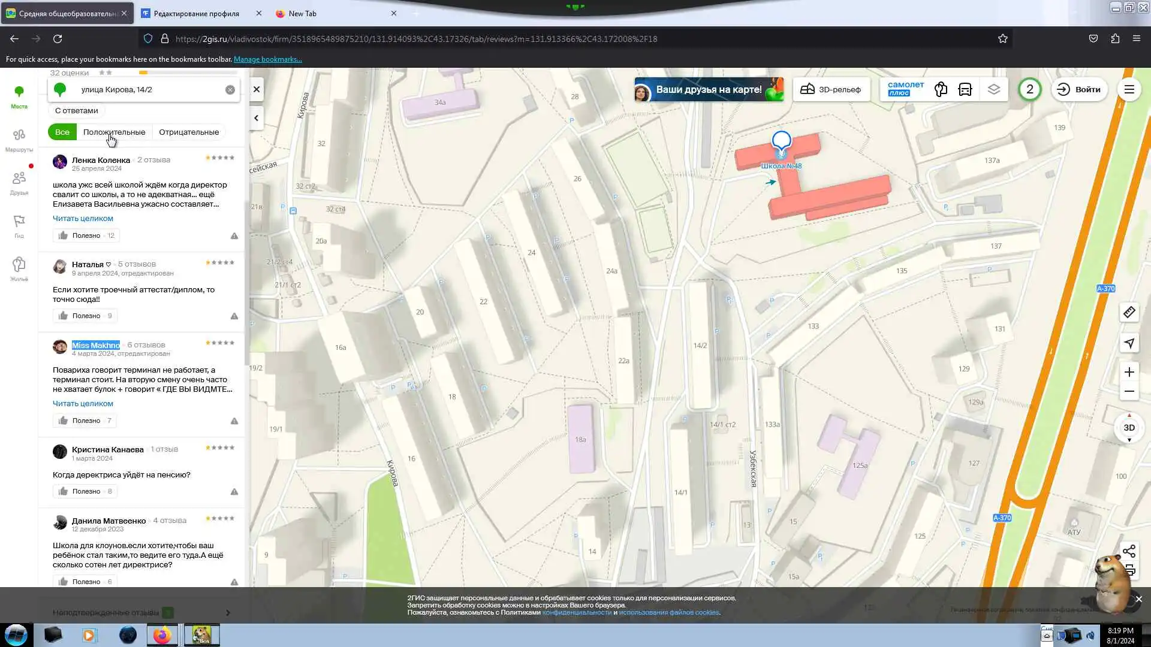Image resolution: width=1151 pixels, height=647 pixels.
Task: Open Маршруты routes in left sidebar
Action: pos(19,140)
